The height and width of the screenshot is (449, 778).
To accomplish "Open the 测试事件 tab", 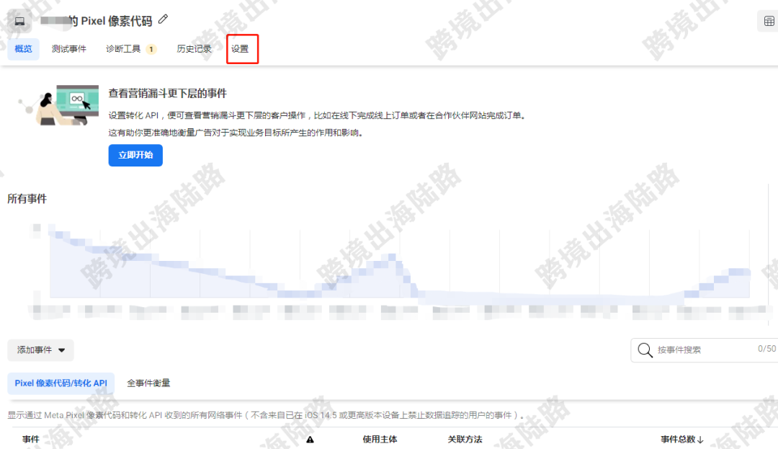I will pos(68,49).
